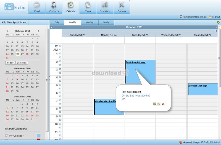This screenshot has width=221, height=145.
Task: Export appointment using green icon in popup
Action: tap(154, 104)
